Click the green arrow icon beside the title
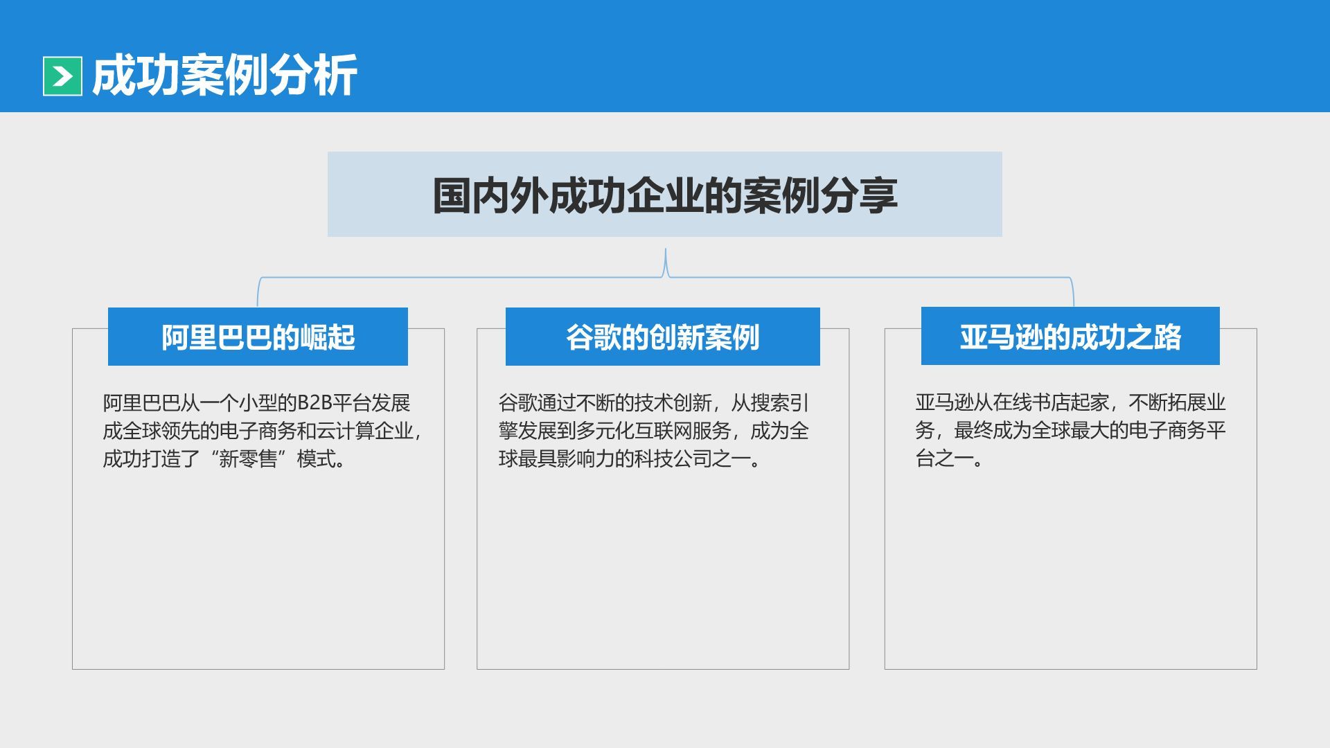The width and height of the screenshot is (1330, 748). [x=62, y=75]
